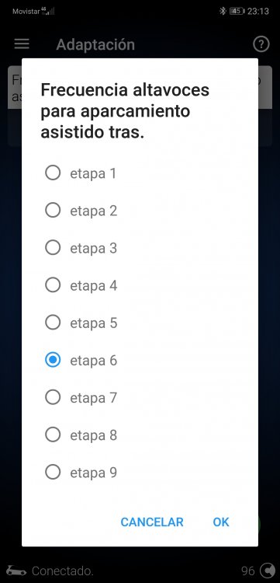Tap the Bluetooth status bar icon

pyautogui.click(x=223, y=11)
